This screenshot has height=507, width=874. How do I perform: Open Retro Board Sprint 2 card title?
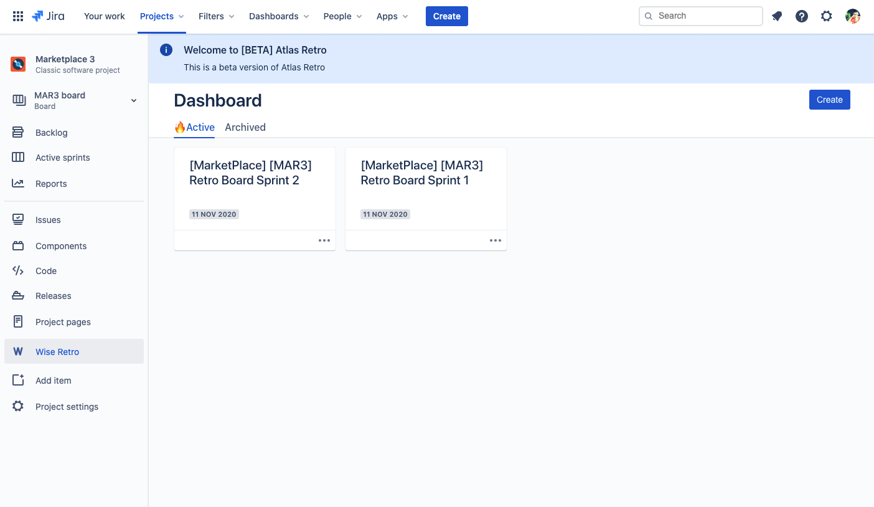tap(251, 173)
